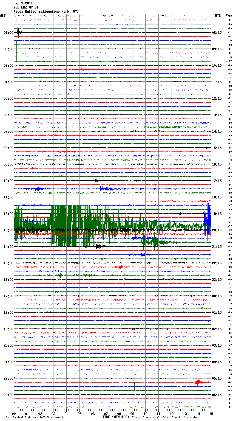Select the '06:00' MST time label
233x421 pixels.
pyautogui.click(x=8, y=115)
